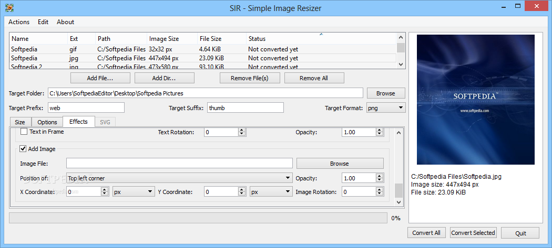
Task: Sort file list by Name column
Action: pos(38,39)
